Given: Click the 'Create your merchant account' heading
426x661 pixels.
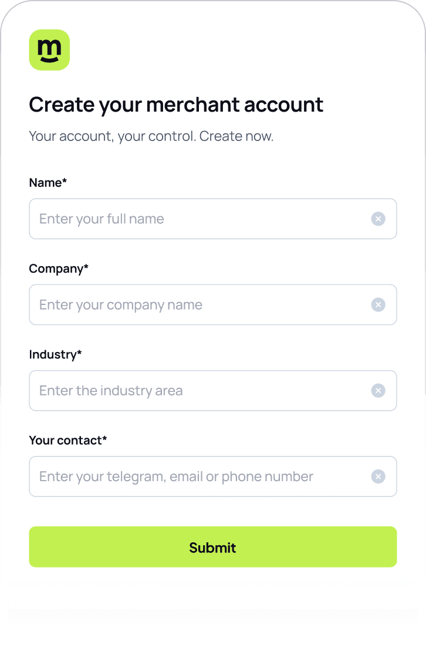Looking at the screenshot, I should click(x=176, y=105).
